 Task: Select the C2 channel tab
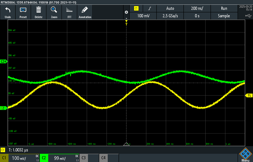(x=44, y=158)
